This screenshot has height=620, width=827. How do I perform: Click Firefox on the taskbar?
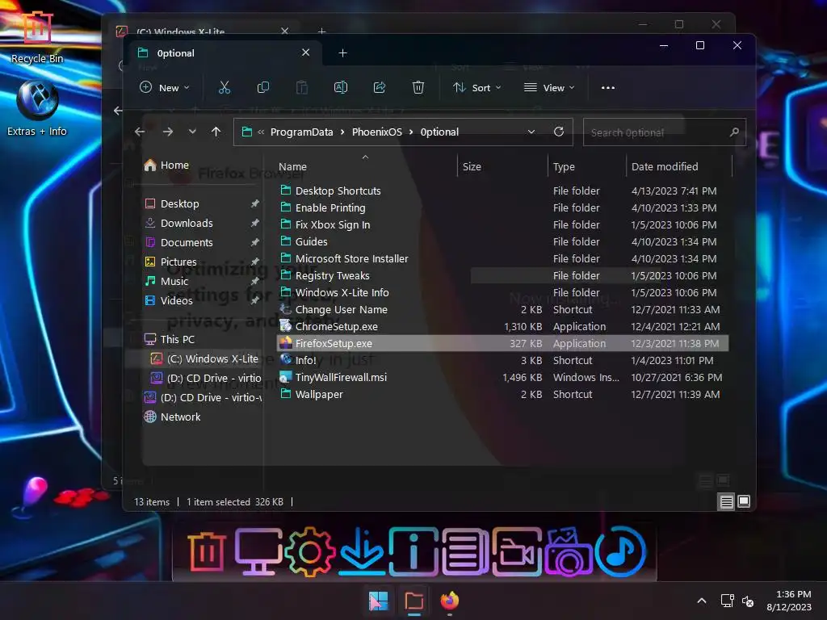[x=449, y=601]
